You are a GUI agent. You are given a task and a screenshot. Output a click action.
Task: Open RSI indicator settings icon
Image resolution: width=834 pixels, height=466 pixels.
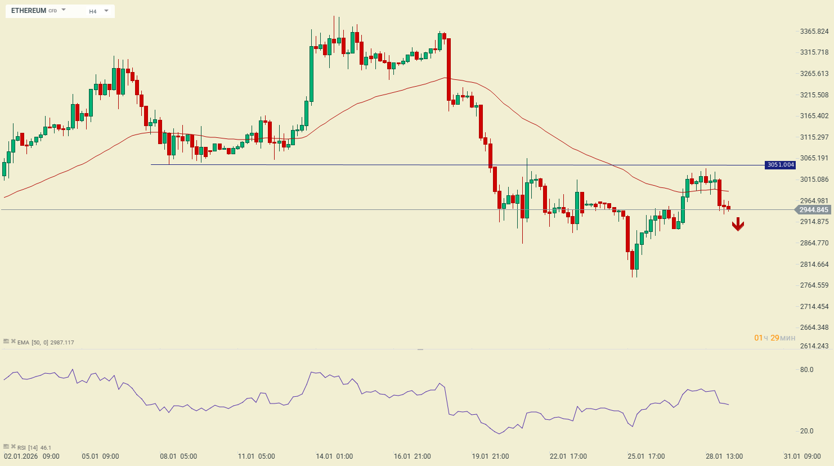(6, 446)
